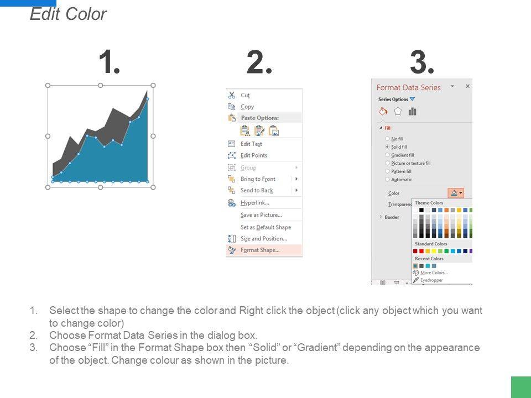Viewport: 531px width, 398px height.
Task: Choose Format Shape from the context menu
Action: point(260,250)
